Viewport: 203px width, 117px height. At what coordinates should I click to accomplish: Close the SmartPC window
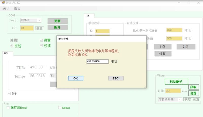(198, 3)
